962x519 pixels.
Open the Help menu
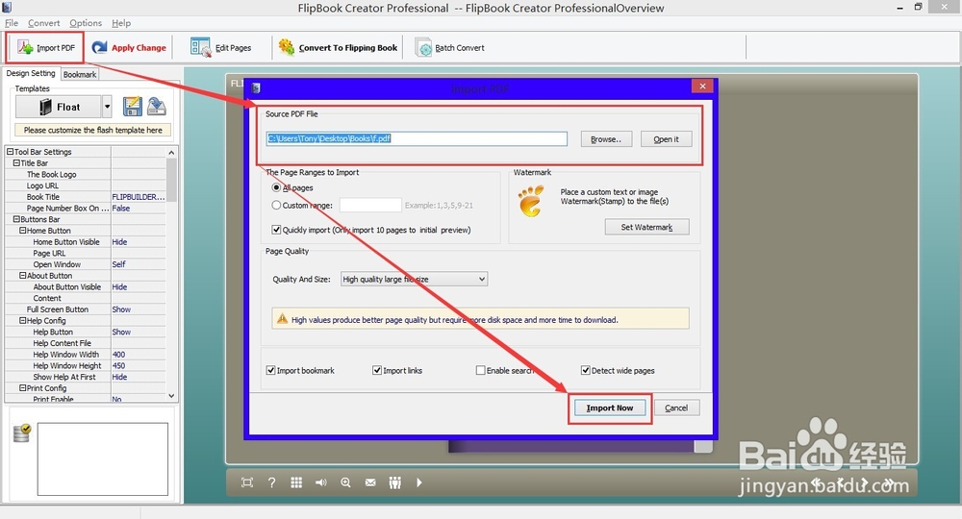[121, 23]
